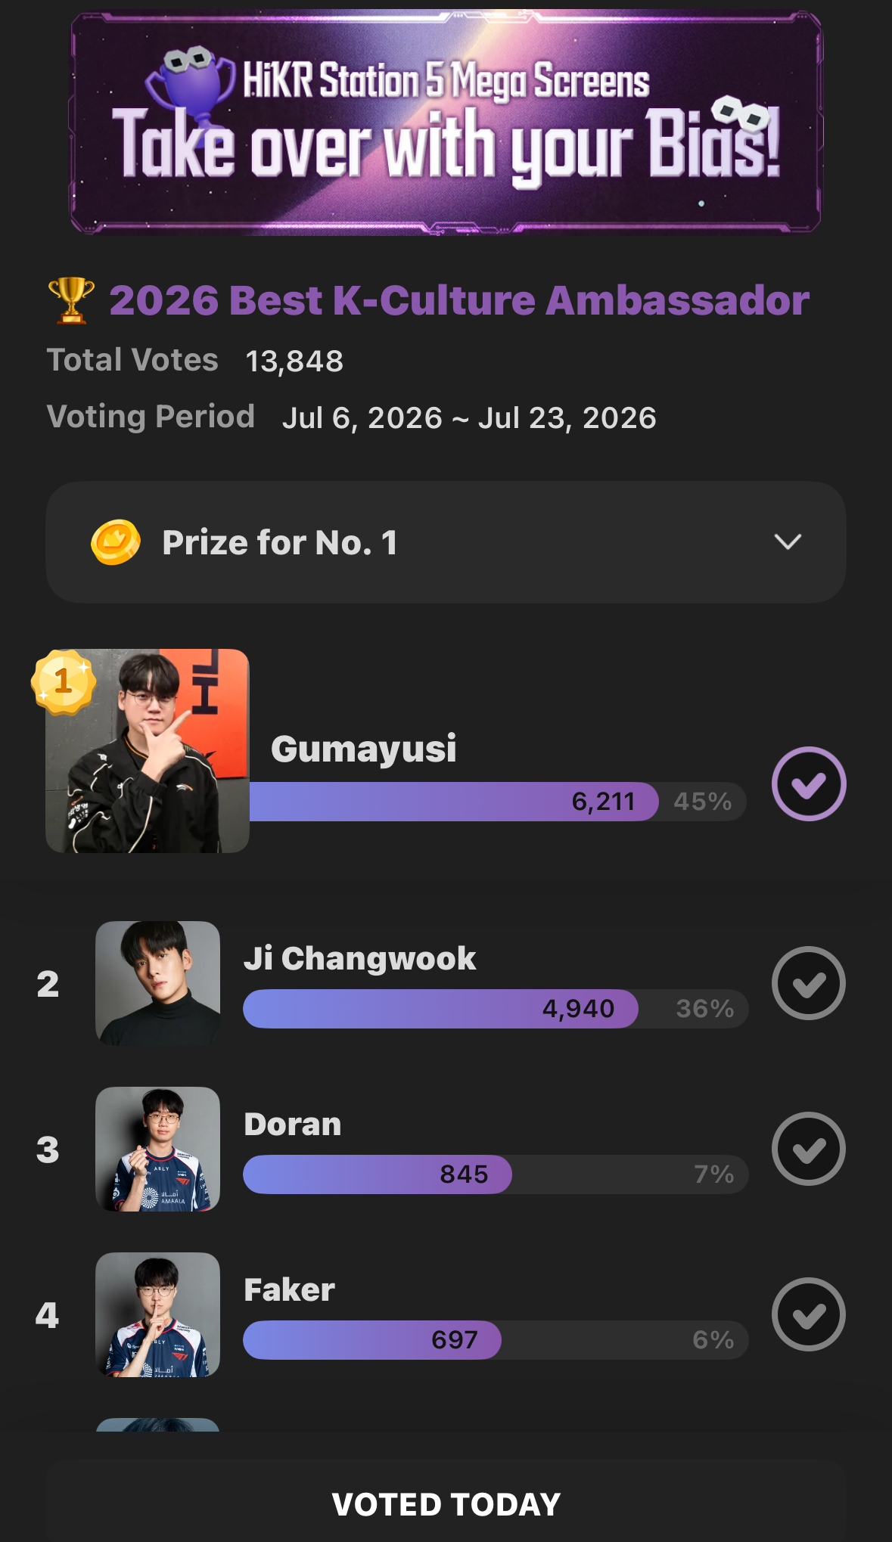Tap the VOTED TODAY button

446,1503
